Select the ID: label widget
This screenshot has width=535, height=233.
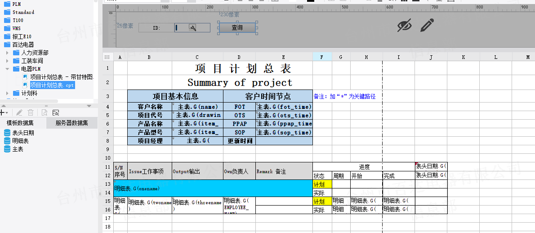coord(156,27)
